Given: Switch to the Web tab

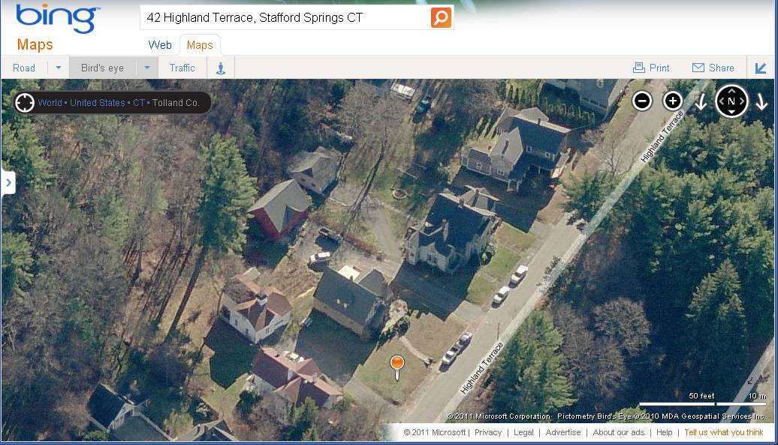Looking at the screenshot, I should click(160, 45).
